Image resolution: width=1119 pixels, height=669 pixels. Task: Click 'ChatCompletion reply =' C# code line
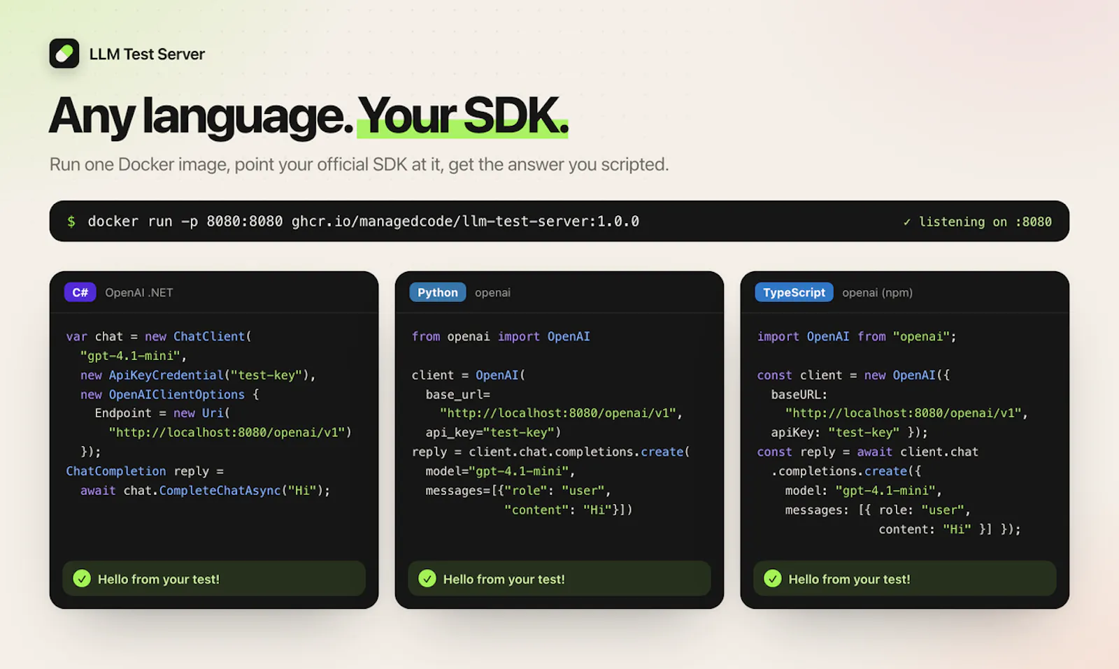pyautogui.click(x=145, y=471)
